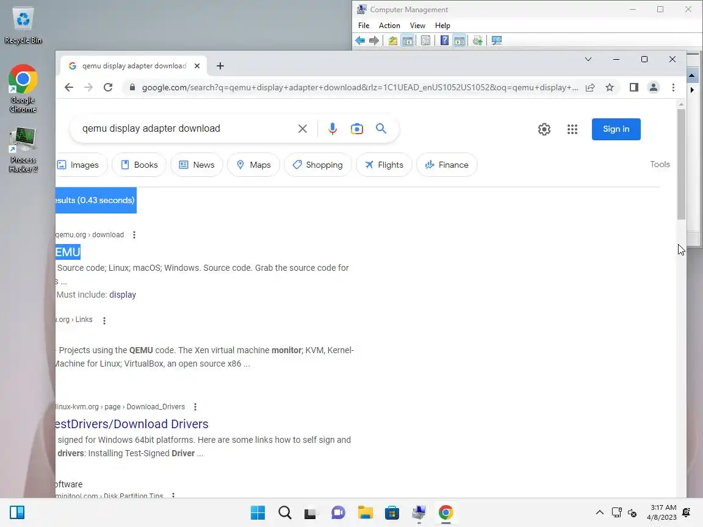
Task: Filter results by Books
Action: tap(139, 165)
